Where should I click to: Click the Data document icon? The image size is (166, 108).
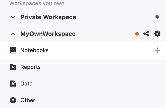coord(13,84)
